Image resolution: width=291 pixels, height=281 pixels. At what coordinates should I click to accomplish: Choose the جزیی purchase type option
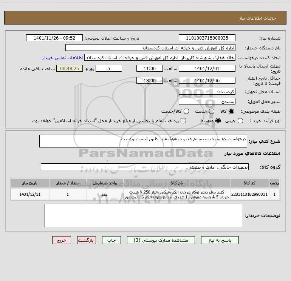point(240,121)
